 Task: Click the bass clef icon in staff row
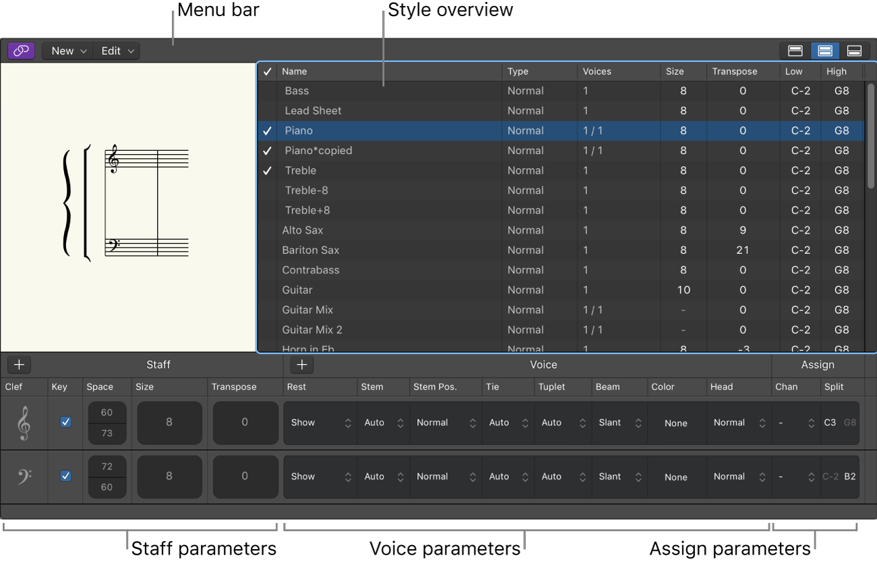click(24, 476)
